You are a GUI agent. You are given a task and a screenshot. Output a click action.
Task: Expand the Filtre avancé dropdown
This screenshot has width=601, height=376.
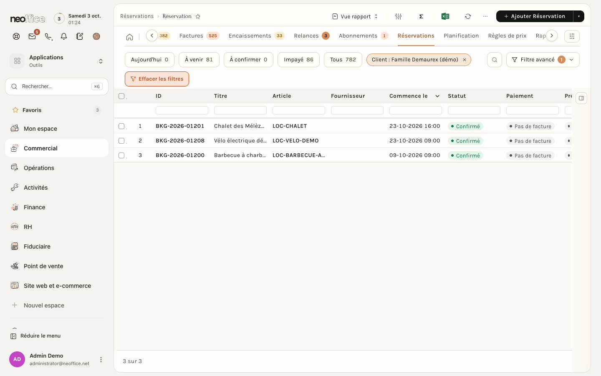(x=543, y=60)
